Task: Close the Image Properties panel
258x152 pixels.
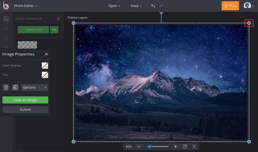Action: pyautogui.click(x=47, y=54)
